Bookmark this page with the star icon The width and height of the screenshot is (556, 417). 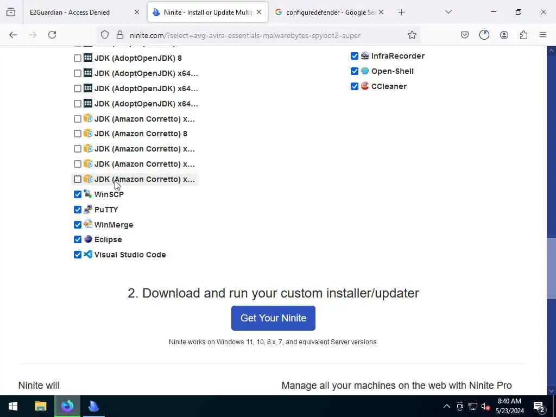click(x=412, y=35)
